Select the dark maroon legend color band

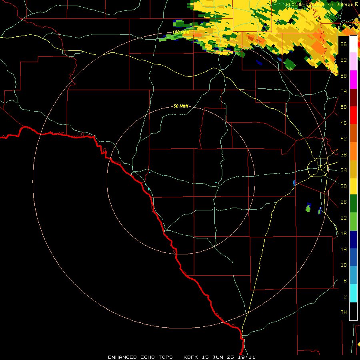tap(353, 98)
